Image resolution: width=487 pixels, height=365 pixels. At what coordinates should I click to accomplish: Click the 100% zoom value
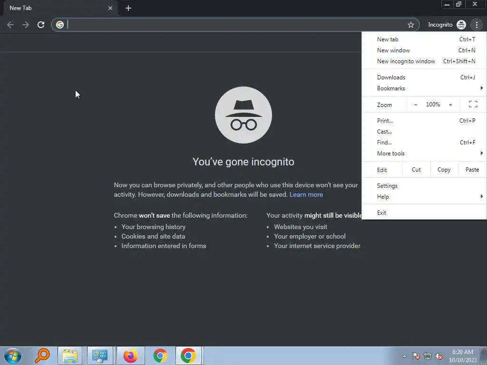(433, 105)
